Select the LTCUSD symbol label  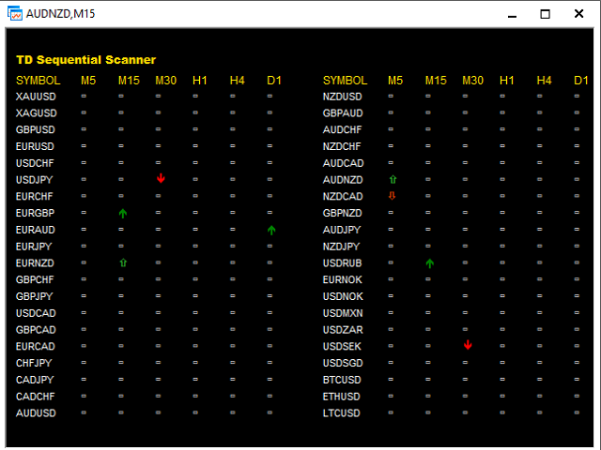pos(342,413)
